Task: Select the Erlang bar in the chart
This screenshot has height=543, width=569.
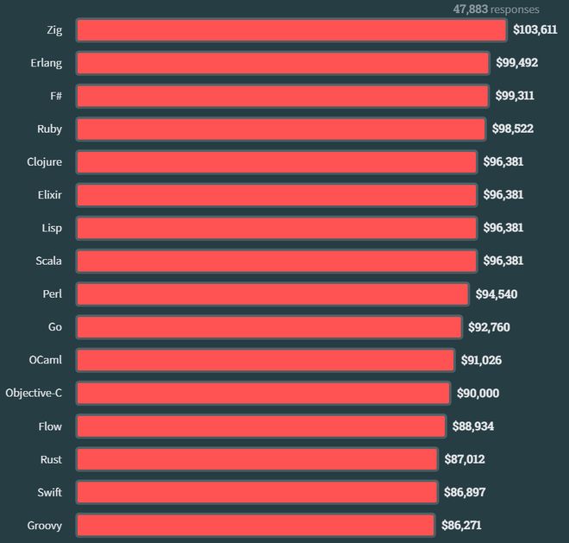Action: (283, 63)
